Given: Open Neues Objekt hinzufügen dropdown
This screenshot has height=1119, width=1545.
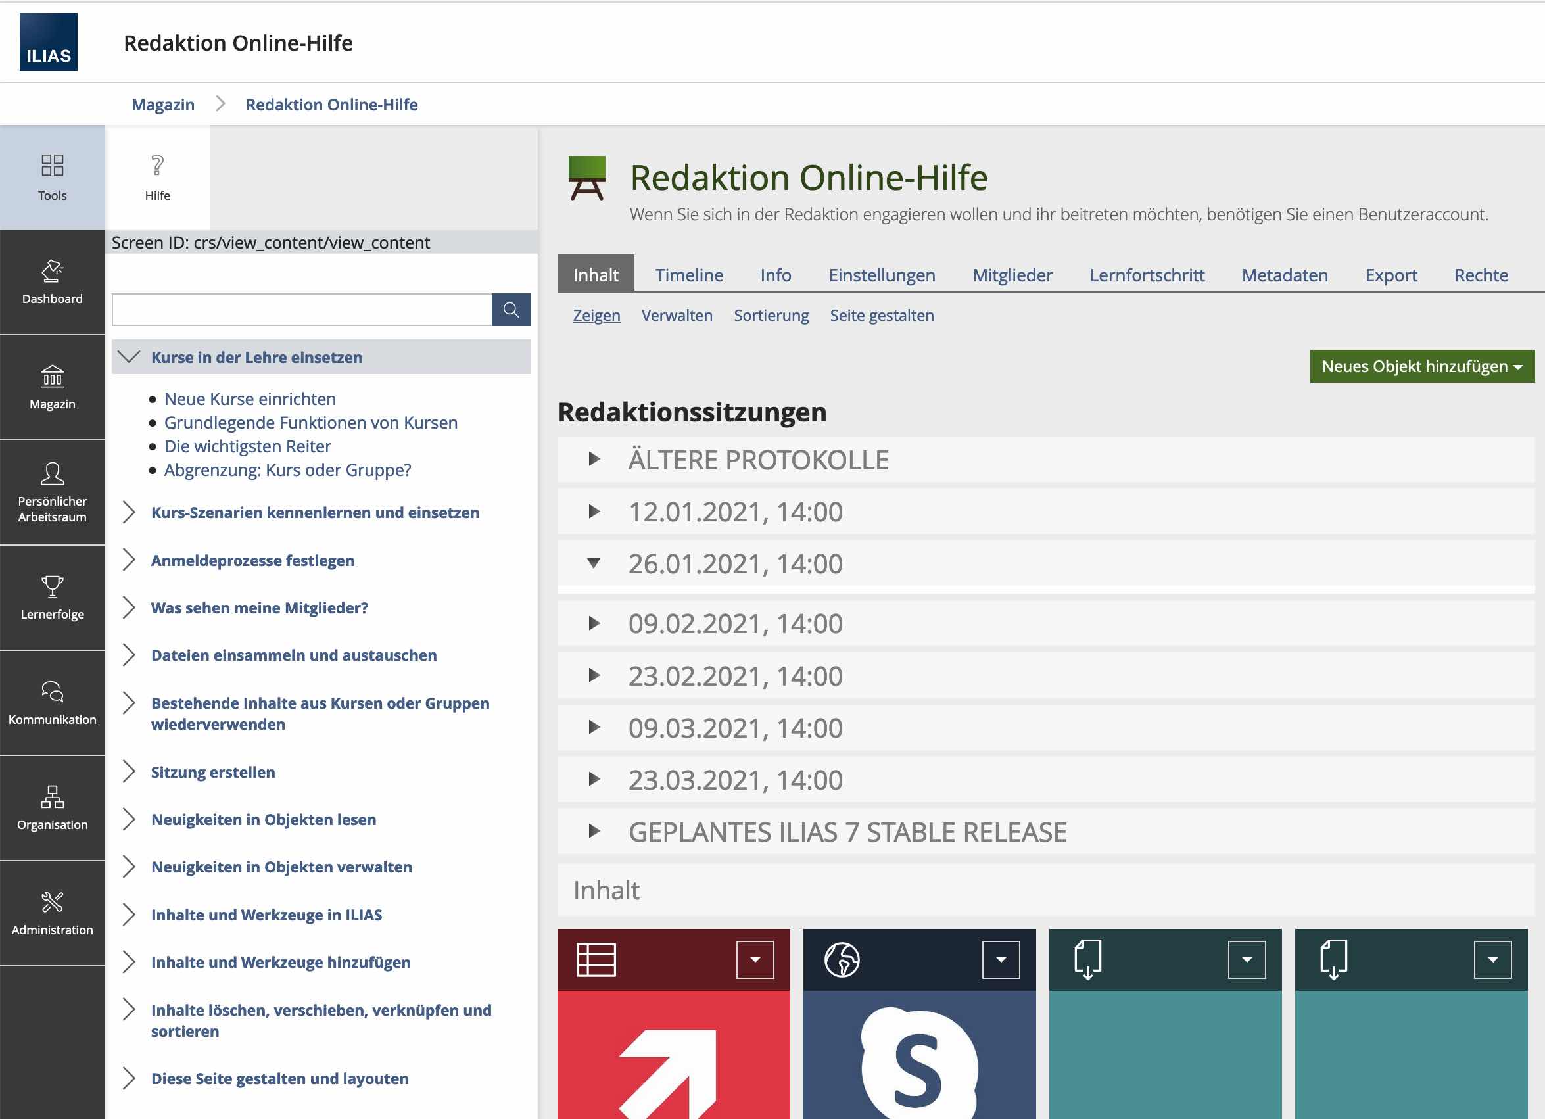Looking at the screenshot, I should click(1421, 366).
